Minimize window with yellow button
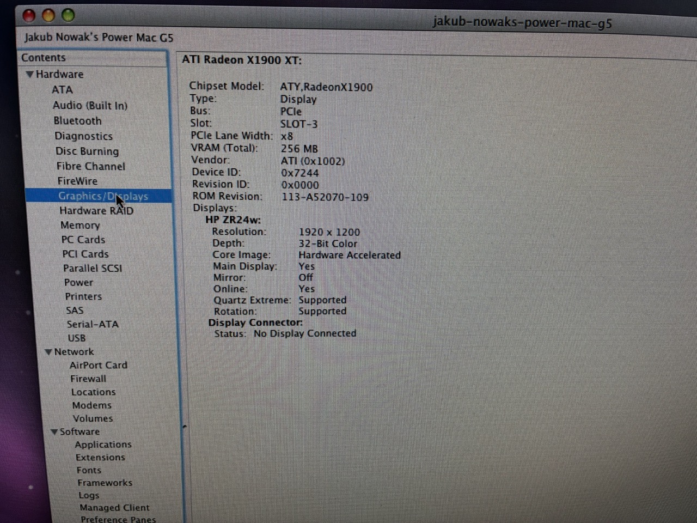 point(48,15)
